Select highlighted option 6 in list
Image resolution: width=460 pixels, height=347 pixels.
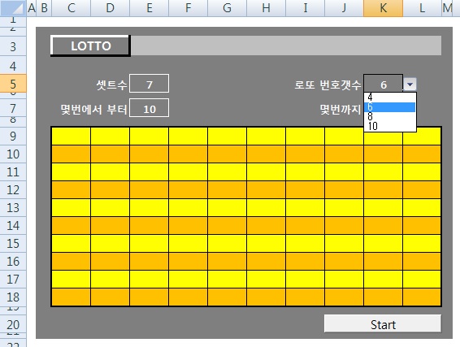tap(389, 107)
